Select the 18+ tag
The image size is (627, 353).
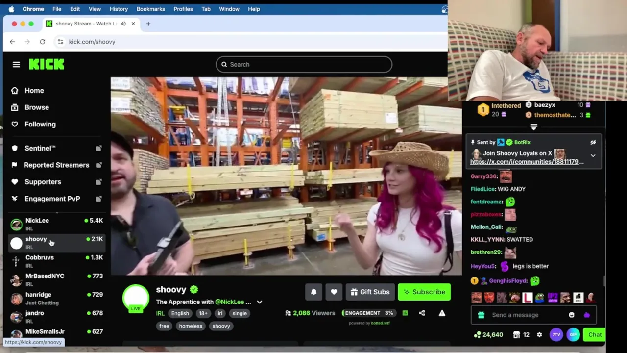[x=203, y=313]
